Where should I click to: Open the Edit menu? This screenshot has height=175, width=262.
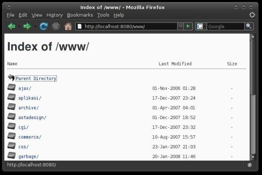pos(23,15)
